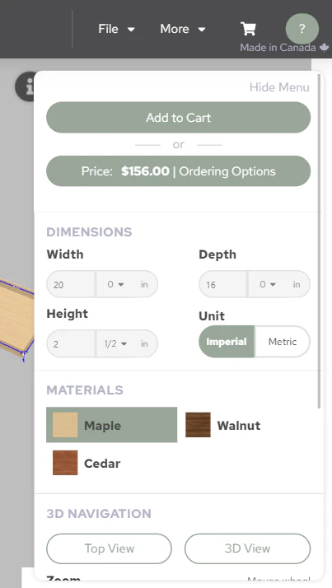Click the question mark help icon
This screenshot has width=332, height=588.
click(x=302, y=29)
